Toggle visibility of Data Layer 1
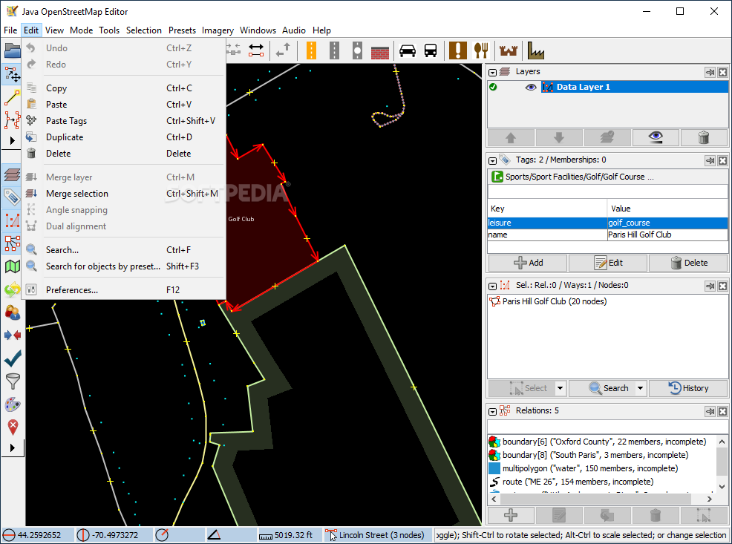 pos(530,87)
